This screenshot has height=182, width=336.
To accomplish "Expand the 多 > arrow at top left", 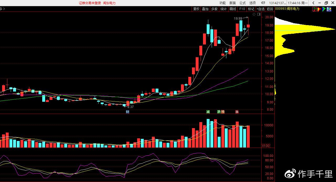I will pos(2,9).
